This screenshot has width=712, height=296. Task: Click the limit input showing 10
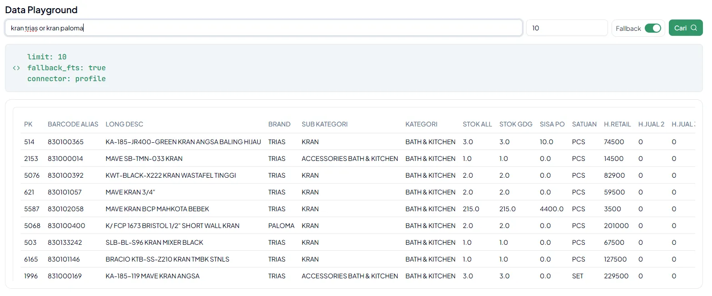567,28
